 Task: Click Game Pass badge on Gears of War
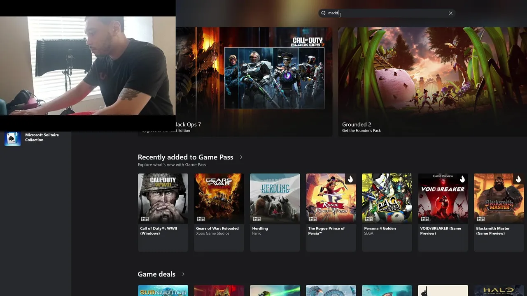point(201,219)
